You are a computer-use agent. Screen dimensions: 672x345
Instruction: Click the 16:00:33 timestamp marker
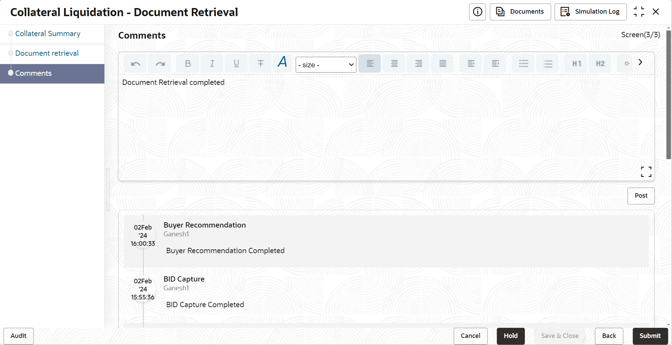pyautogui.click(x=143, y=235)
